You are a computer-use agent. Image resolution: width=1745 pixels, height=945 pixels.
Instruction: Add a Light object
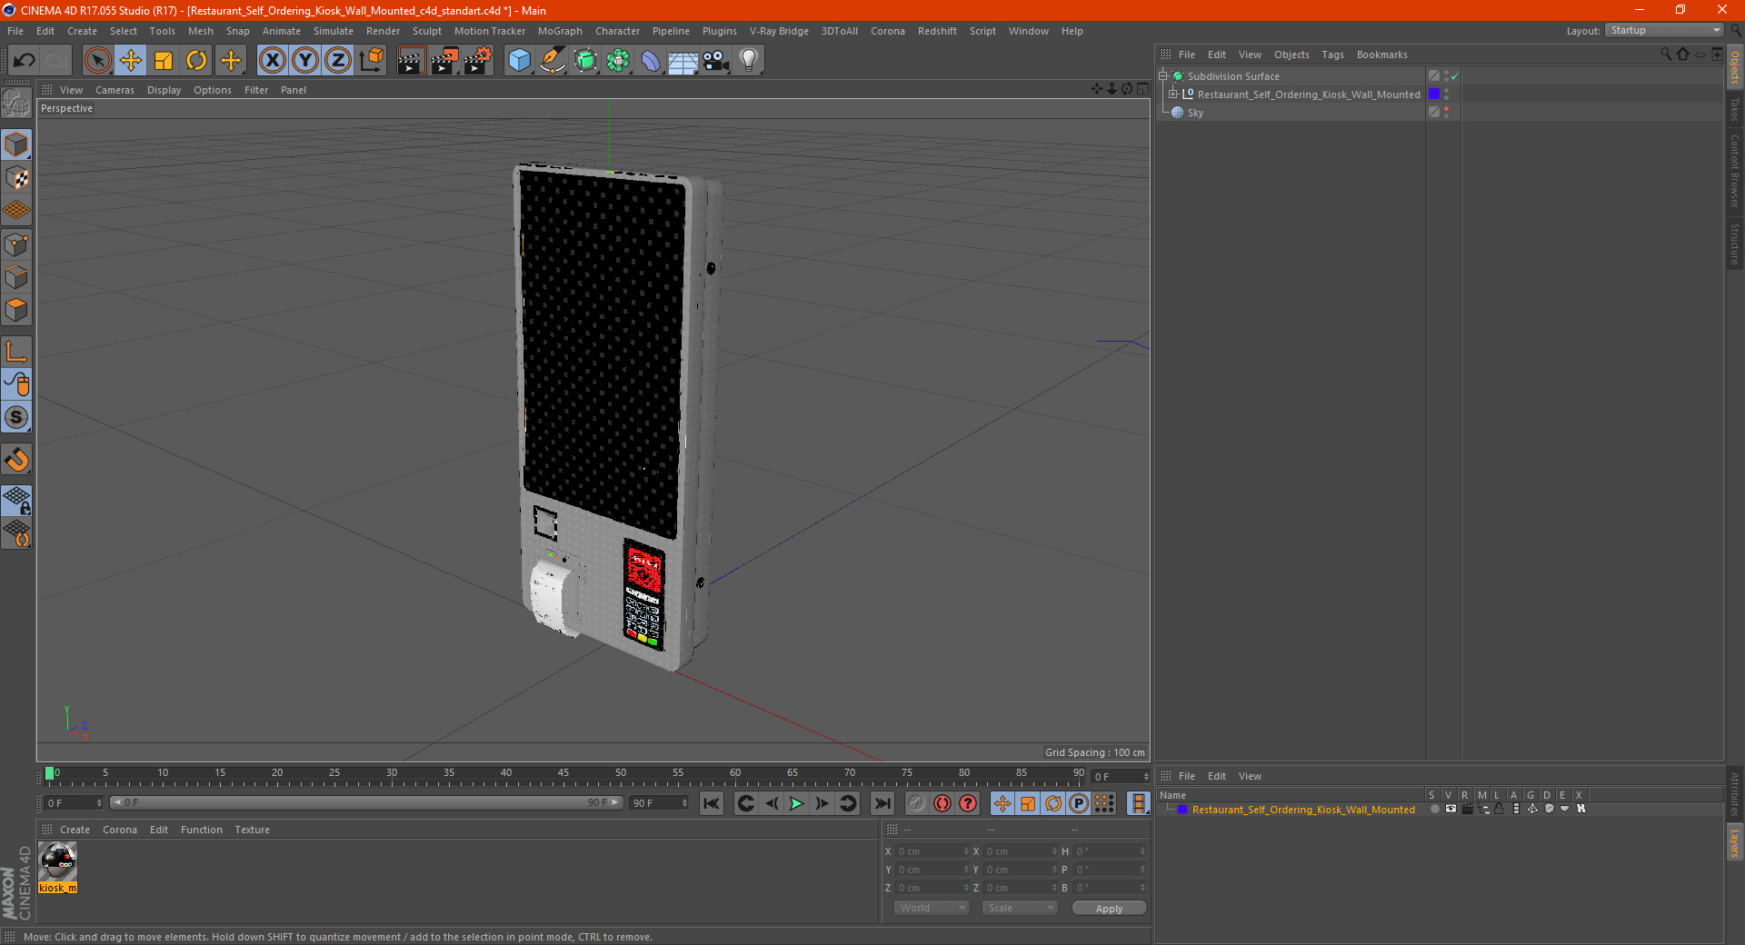click(749, 61)
